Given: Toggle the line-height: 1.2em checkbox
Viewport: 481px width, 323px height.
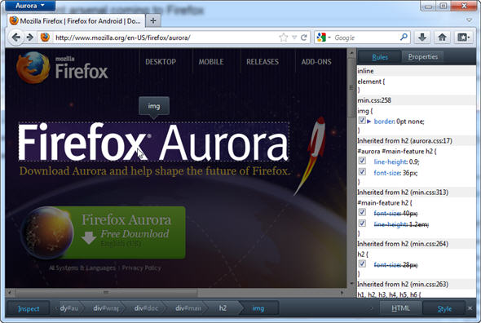Looking at the screenshot, I should point(362,223).
